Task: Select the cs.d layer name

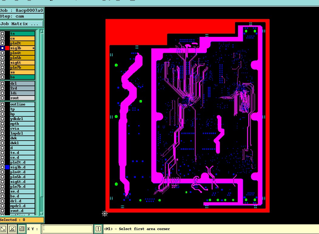Action: click(22, 158)
